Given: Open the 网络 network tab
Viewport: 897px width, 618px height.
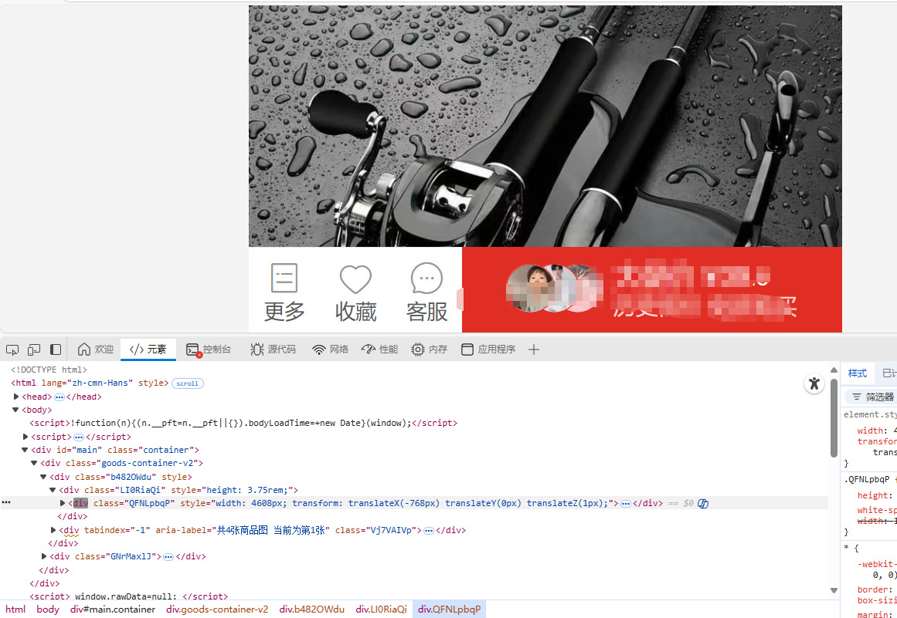Looking at the screenshot, I should tap(330, 349).
